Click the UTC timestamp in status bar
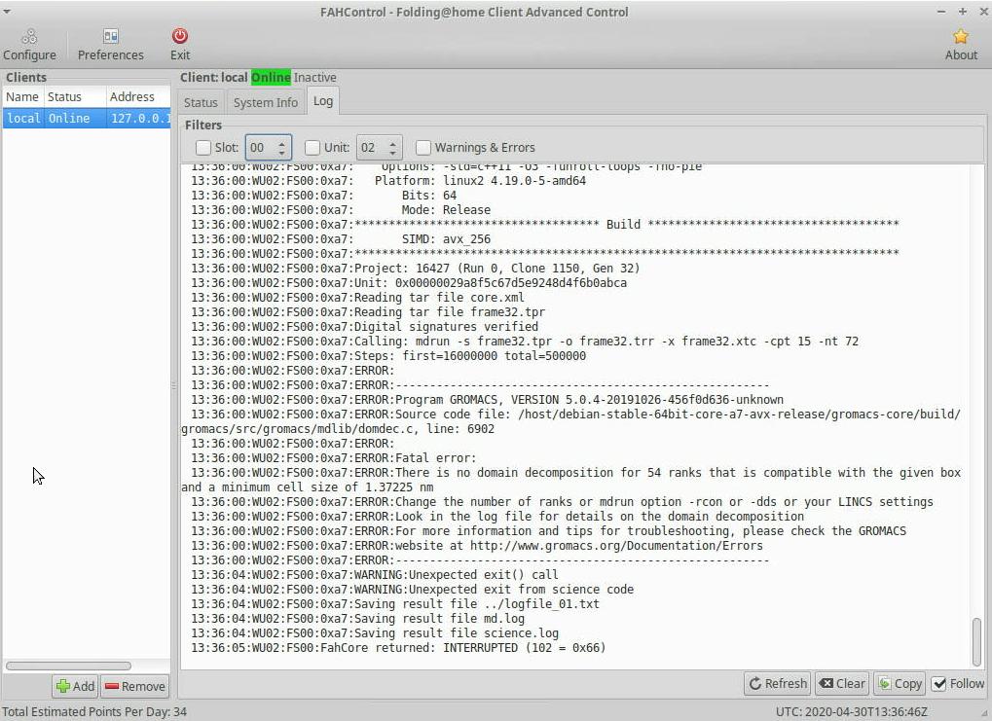This screenshot has width=992, height=721. pyautogui.click(x=852, y=711)
